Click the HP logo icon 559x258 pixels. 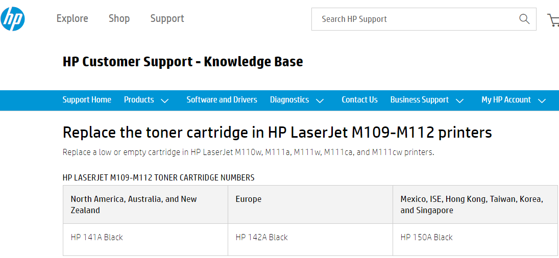(13, 19)
